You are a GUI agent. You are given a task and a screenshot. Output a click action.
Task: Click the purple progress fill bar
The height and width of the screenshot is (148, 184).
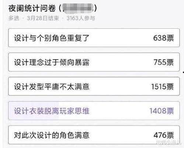[x=34, y=111]
